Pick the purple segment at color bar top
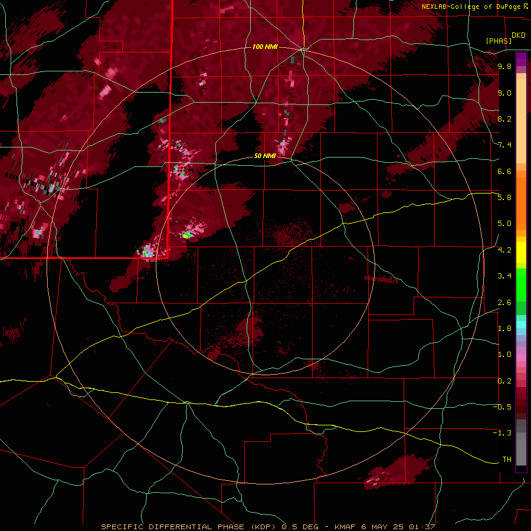Screen dimensions: 531x531 [x=521, y=59]
